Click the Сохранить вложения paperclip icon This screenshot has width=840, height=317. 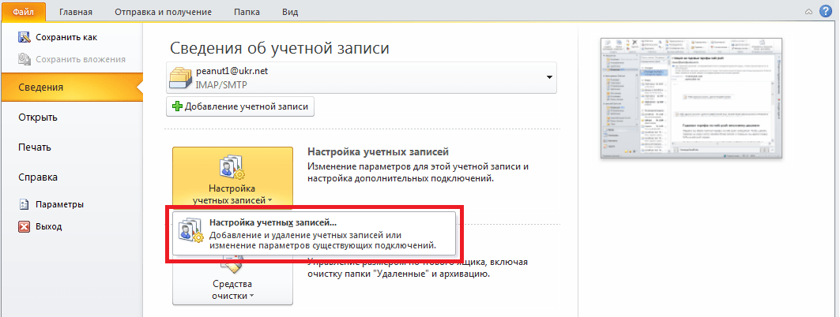pos(24,59)
